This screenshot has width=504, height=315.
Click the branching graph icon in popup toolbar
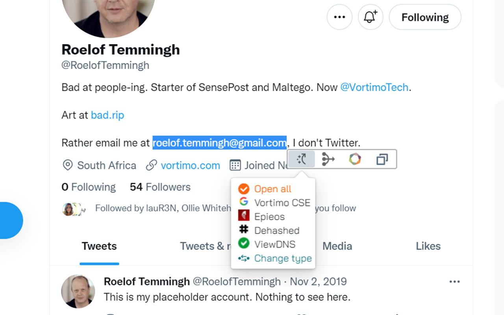click(328, 159)
